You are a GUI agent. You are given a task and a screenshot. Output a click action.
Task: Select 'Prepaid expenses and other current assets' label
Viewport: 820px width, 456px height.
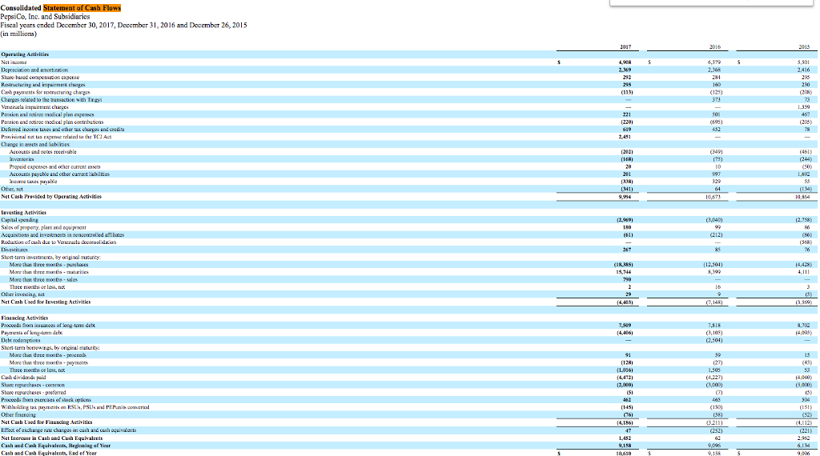point(55,166)
